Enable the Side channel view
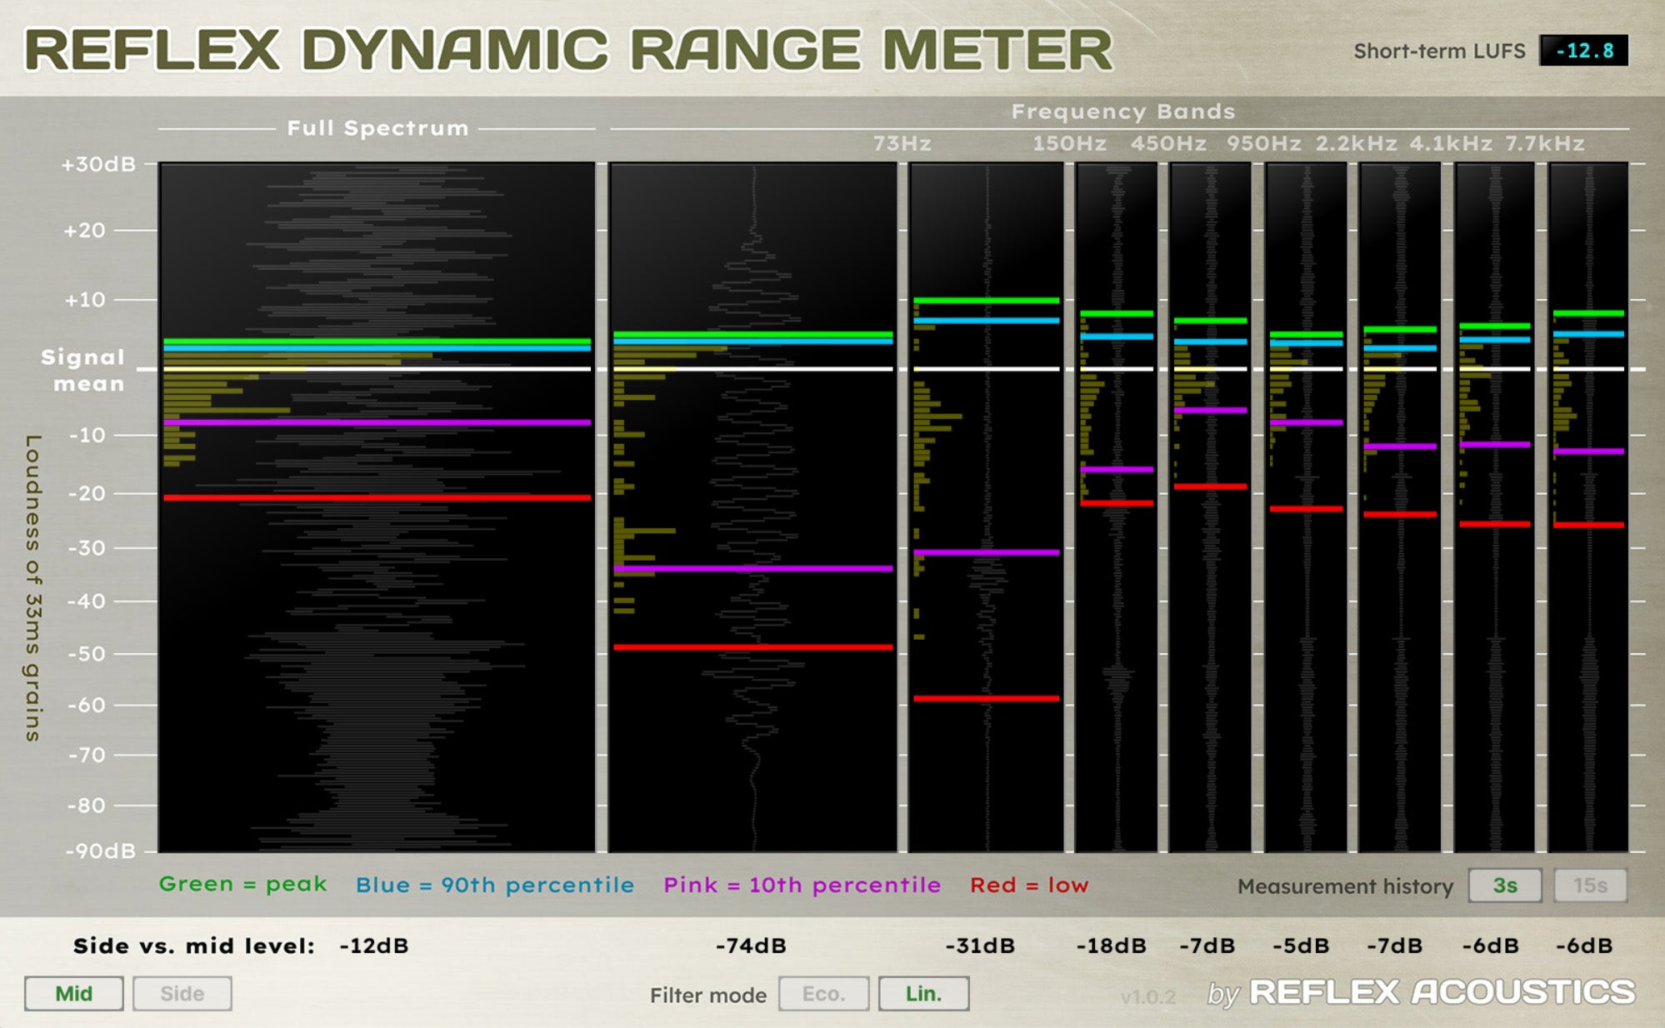 point(182,993)
